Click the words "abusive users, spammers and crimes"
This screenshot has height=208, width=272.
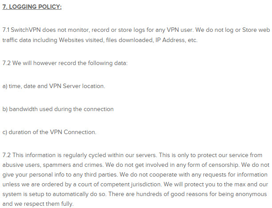[53, 165]
